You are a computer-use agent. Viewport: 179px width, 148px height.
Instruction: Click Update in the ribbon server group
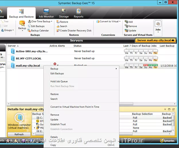130,31
